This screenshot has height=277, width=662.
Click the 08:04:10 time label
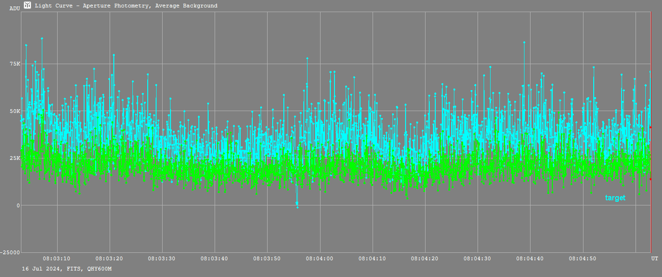[x=372, y=258]
